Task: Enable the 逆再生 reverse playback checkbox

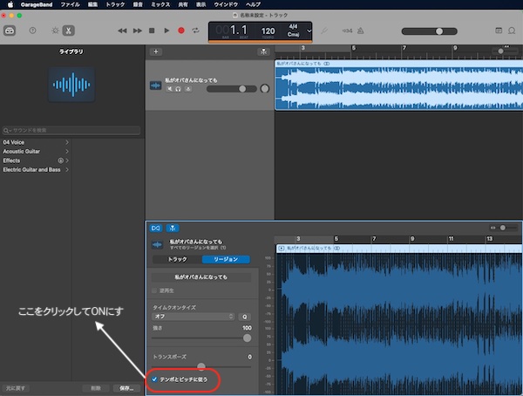Action: (154, 290)
